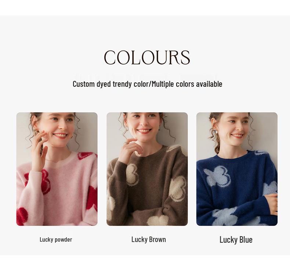Click the Lucky Brown label
This screenshot has width=290, height=268.
pos(149,239)
